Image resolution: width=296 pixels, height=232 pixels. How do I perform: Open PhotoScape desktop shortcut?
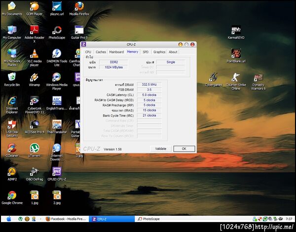[57, 32]
